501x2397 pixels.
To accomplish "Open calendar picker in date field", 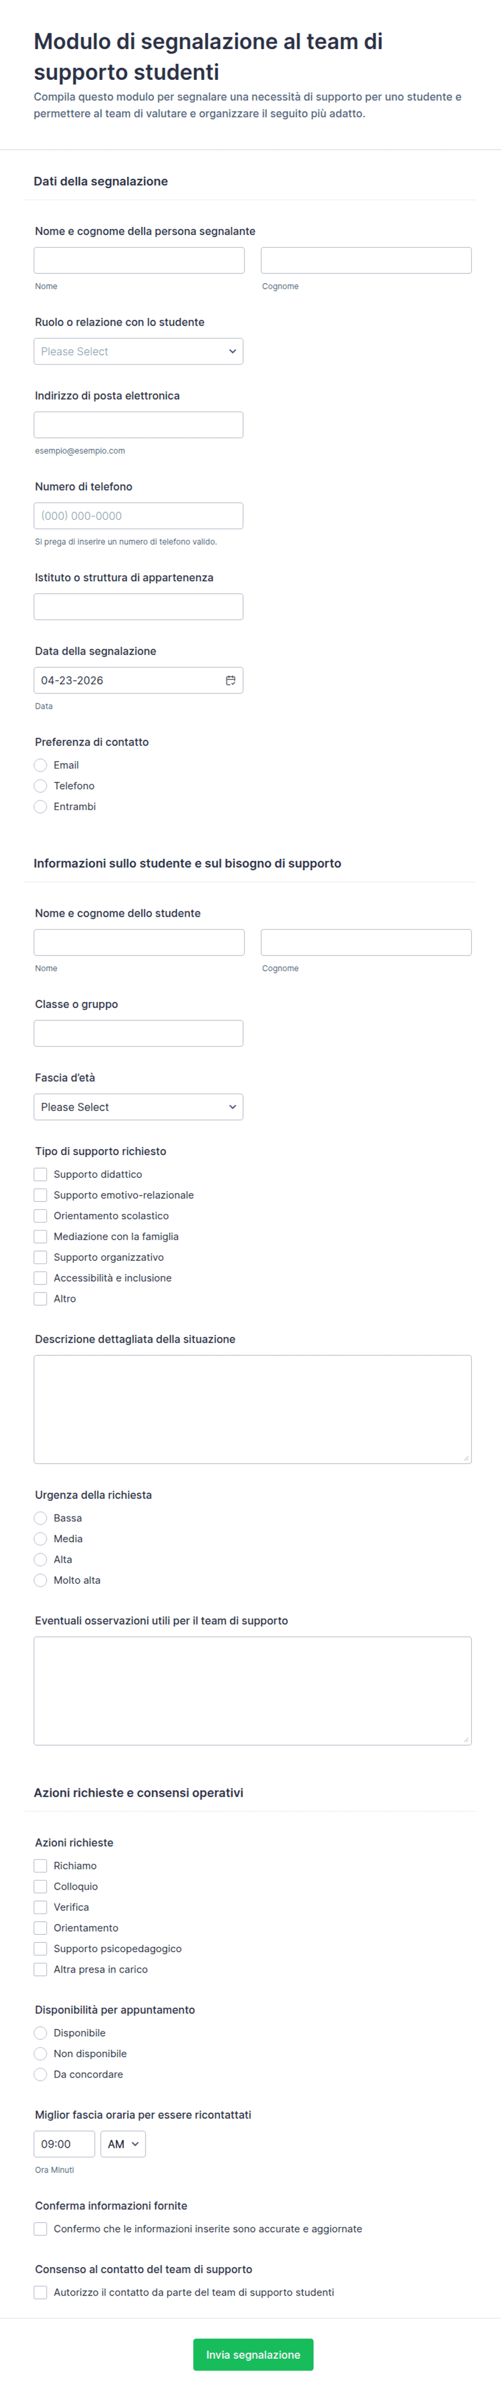I will [x=231, y=680].
